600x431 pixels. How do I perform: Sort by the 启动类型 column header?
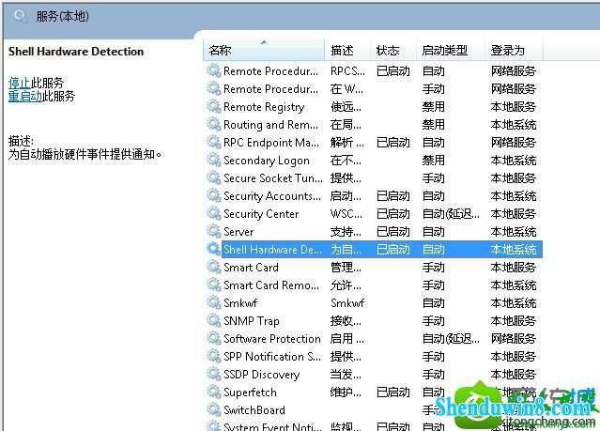[x=451, y=50]
